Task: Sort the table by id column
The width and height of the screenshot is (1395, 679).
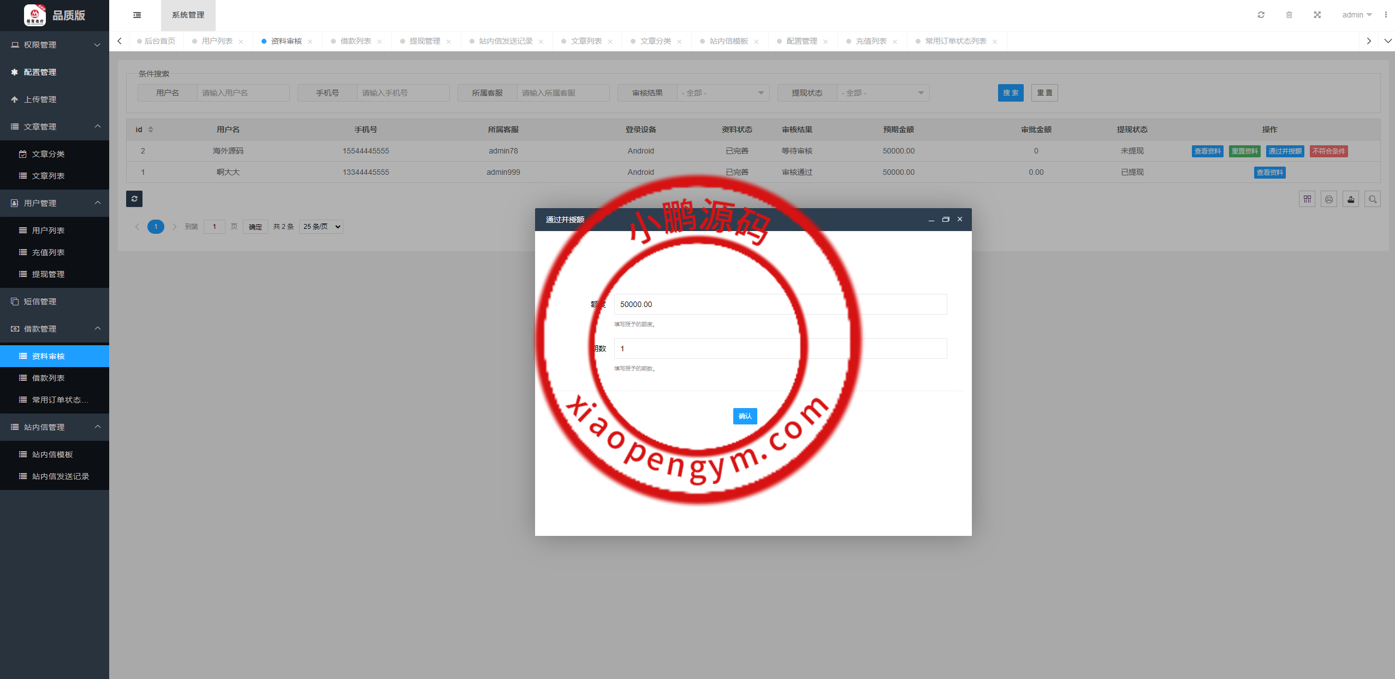Action: coord(151,129)
